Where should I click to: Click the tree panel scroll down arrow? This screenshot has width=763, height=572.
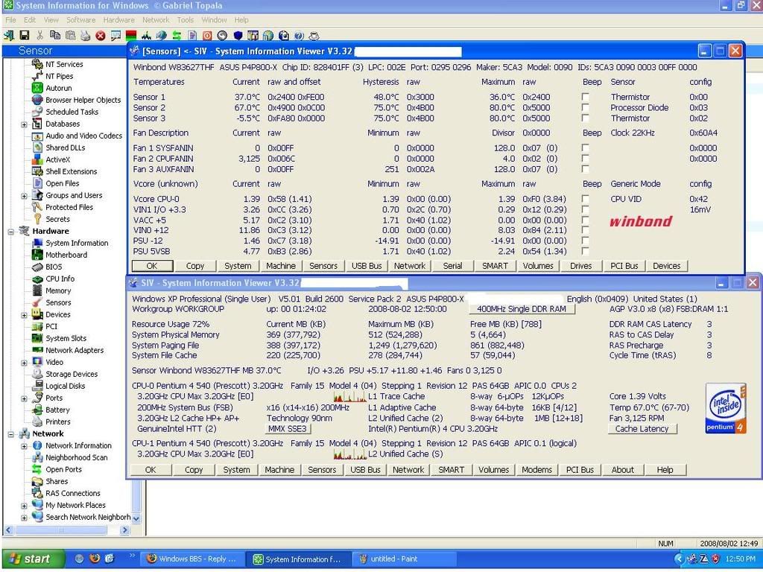click(136, 518)
